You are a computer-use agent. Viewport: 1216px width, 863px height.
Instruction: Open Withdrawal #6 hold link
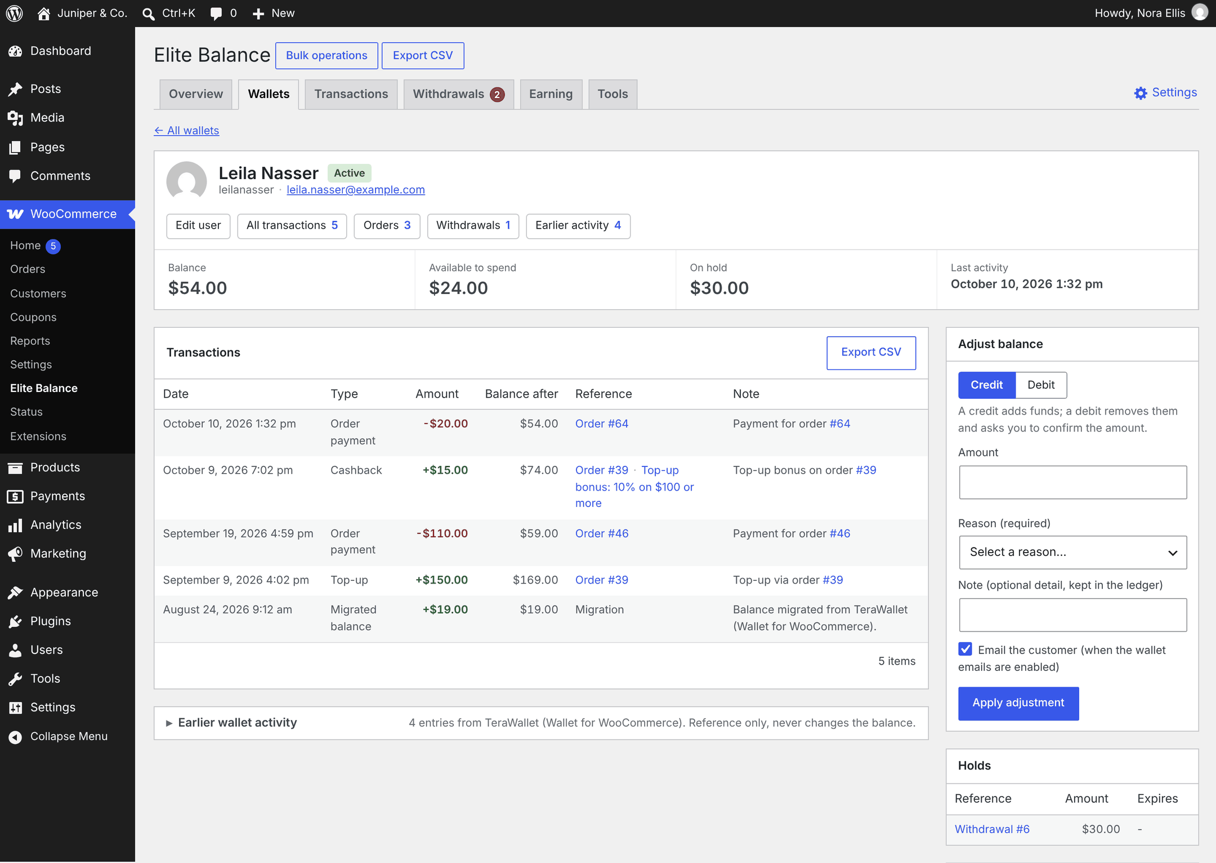(992, 829)
